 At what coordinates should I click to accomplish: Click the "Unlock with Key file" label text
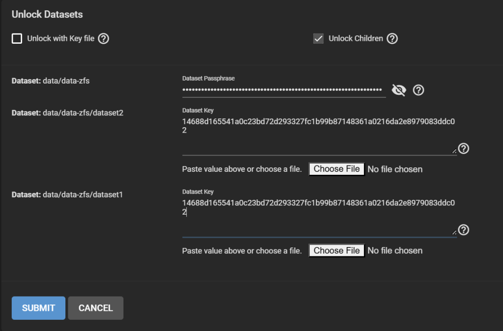[x=60, y=39]
